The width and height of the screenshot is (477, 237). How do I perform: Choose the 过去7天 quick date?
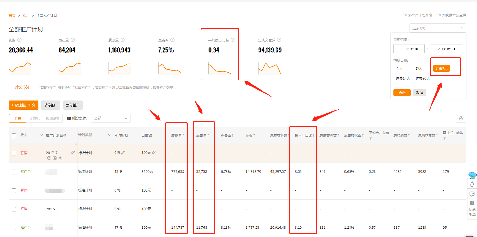(x=442, y=68)
